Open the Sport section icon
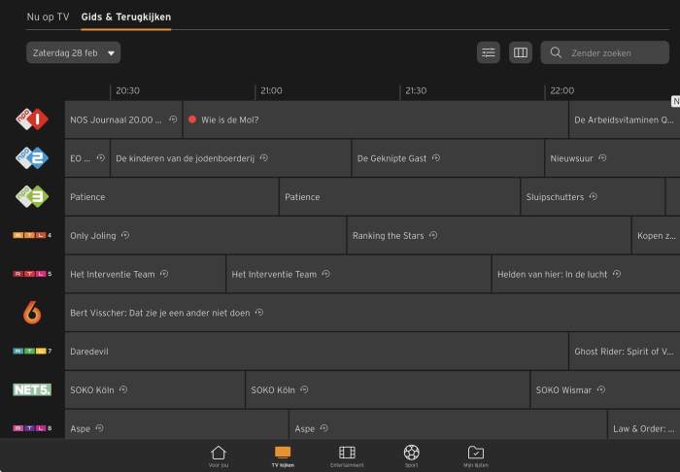 pyautogui.click(x=412, y=455)
